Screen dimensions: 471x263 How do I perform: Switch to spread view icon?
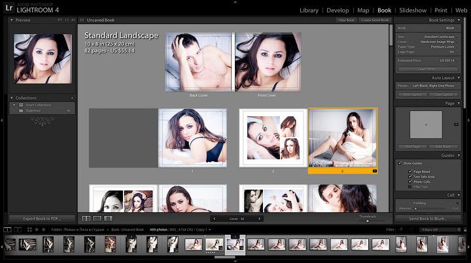[97, 218]
